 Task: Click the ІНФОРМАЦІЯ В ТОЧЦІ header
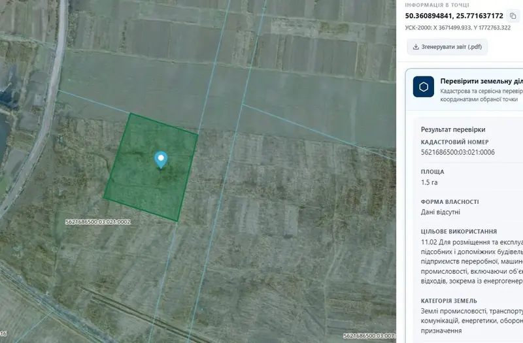click(437, 5)
